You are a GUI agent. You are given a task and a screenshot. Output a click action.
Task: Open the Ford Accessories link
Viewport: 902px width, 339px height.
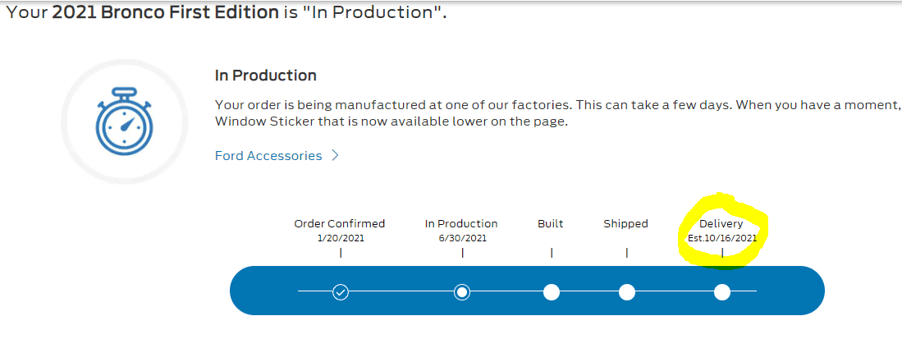coord(268,155)
